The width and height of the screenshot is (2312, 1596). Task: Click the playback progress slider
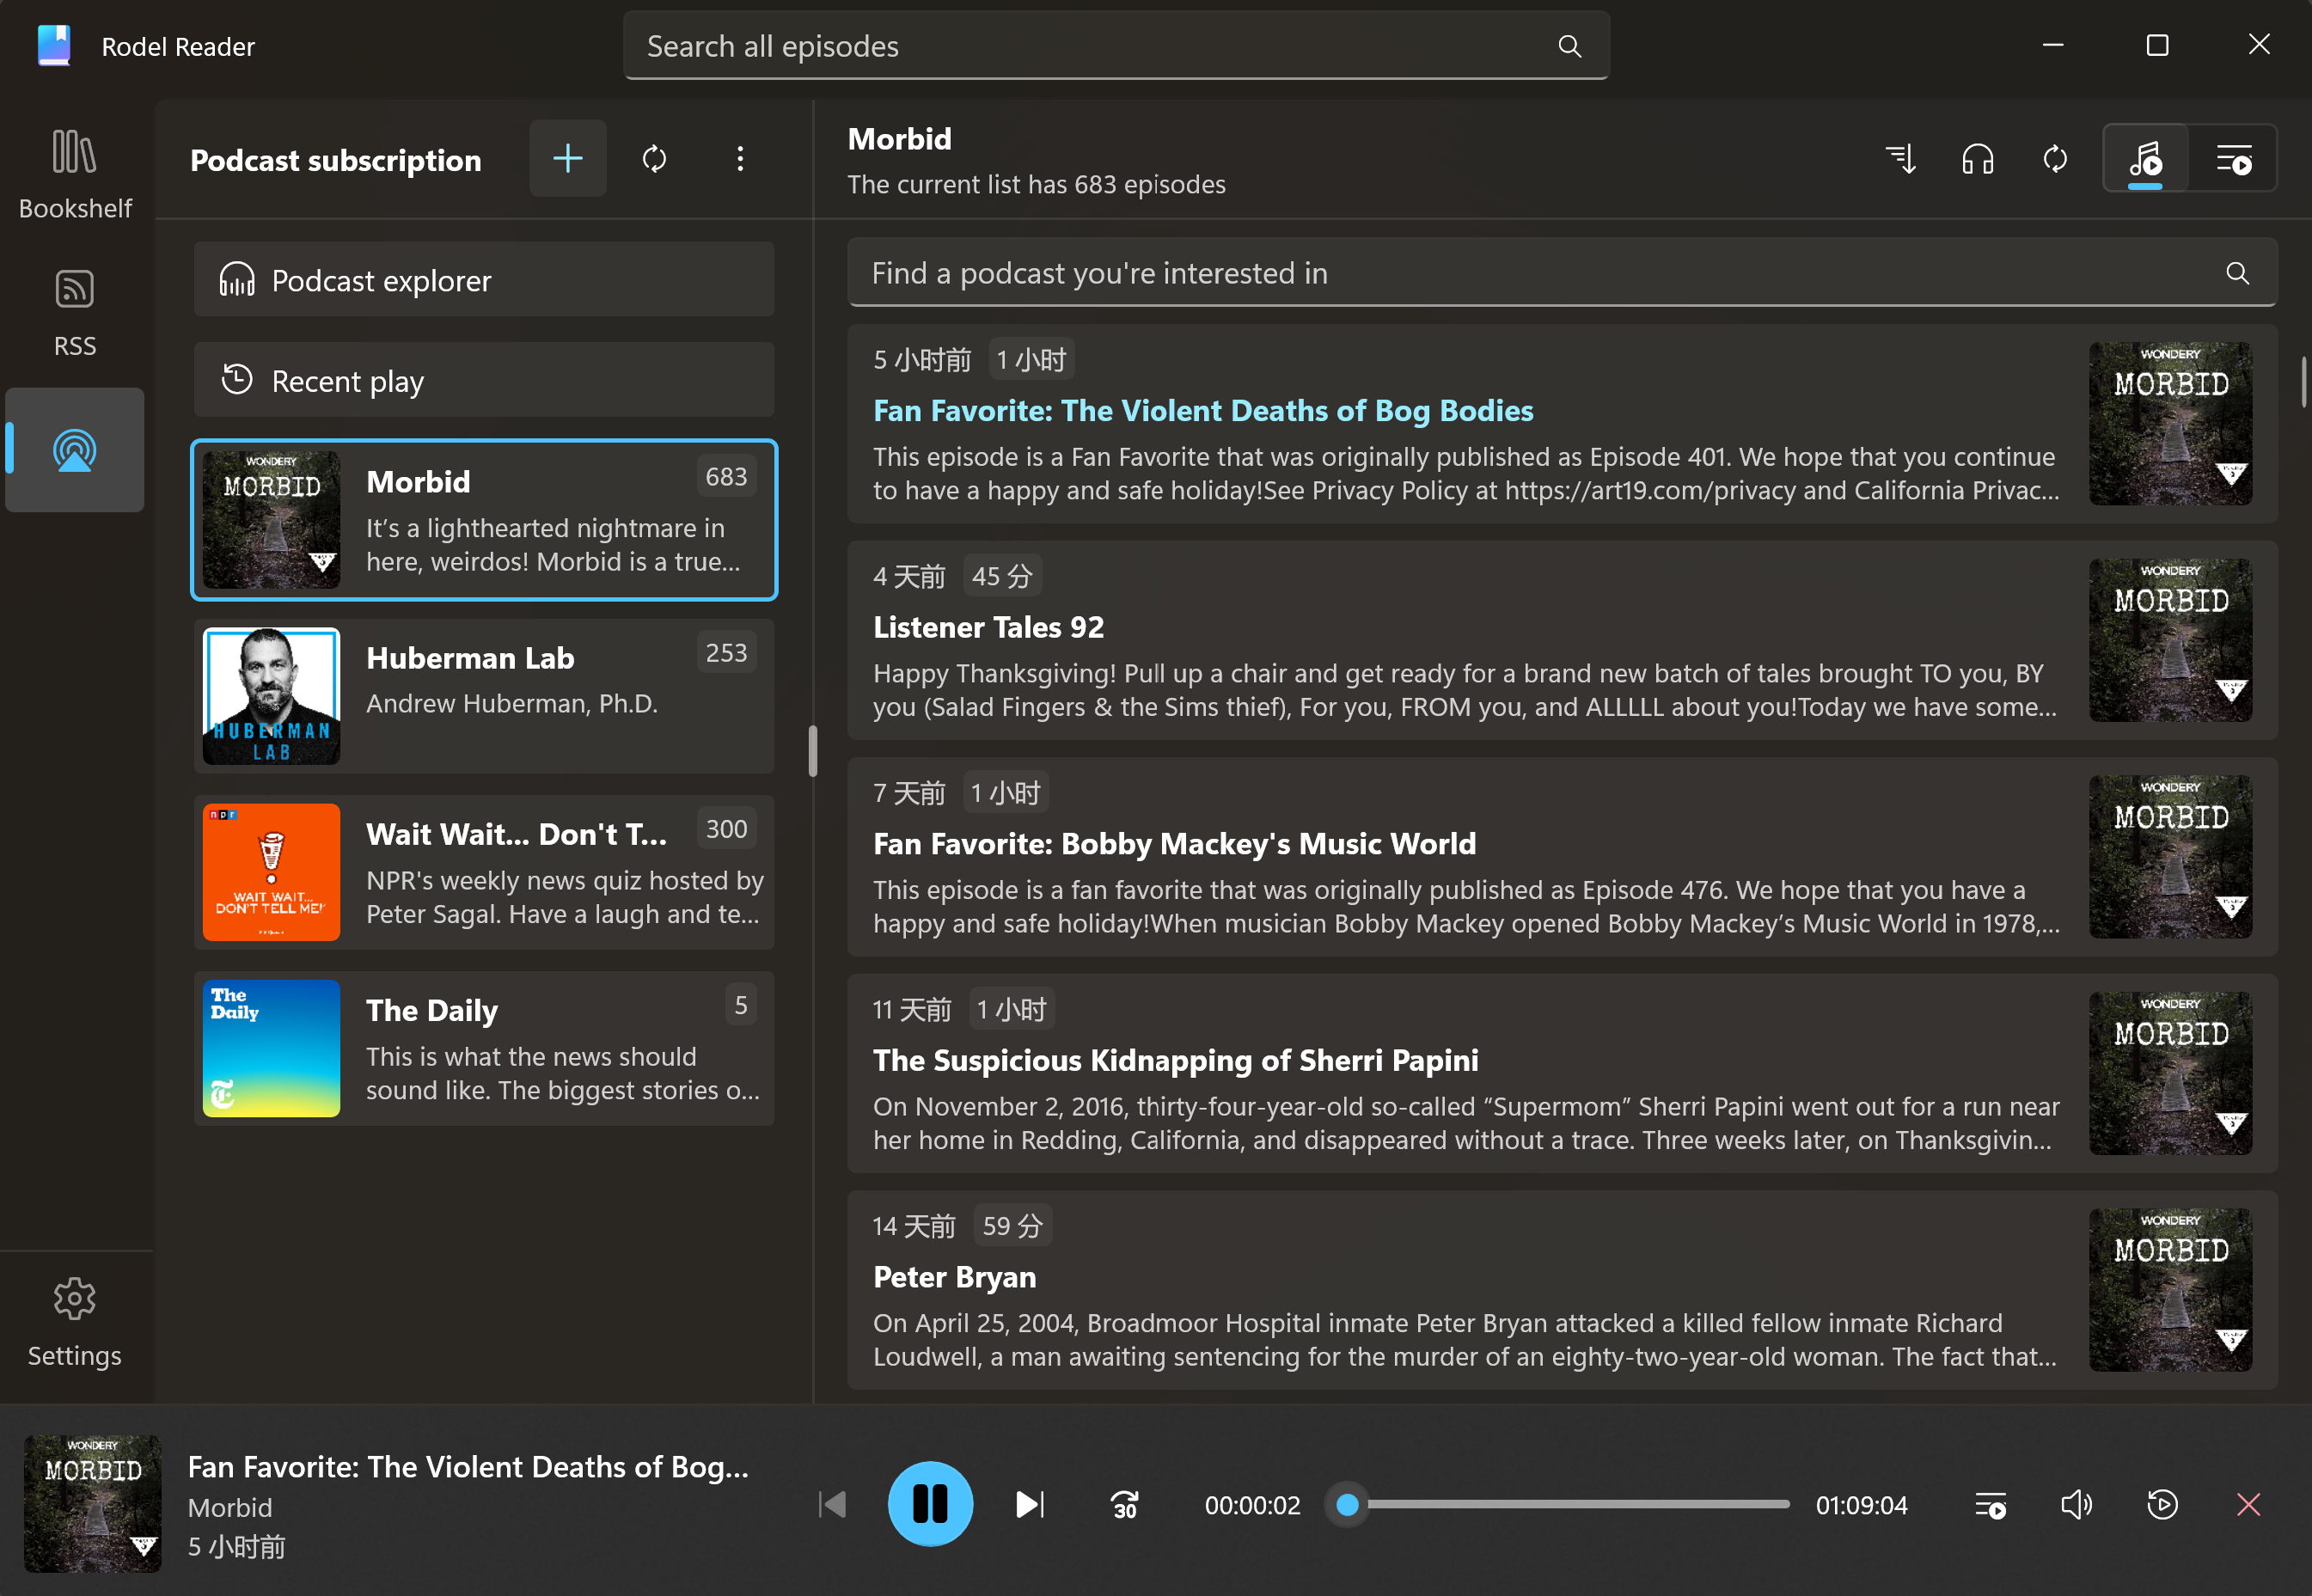(1558, 1504)
